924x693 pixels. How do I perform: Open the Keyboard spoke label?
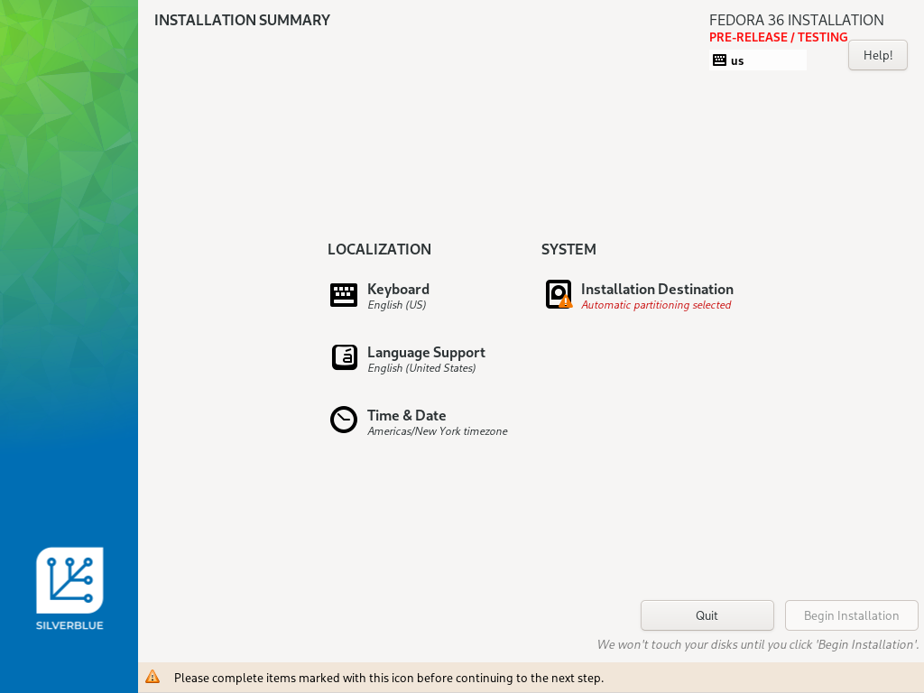pos(398,290)
